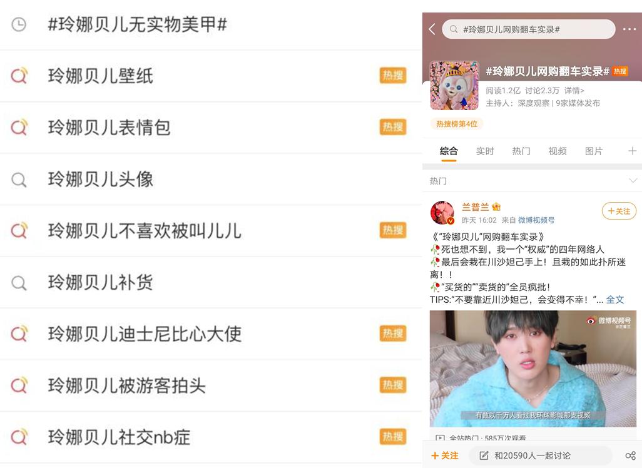642x468 pixels.
Task: Click clock history icon beside 玲娜贝儿无实物美甲
Action: pyautogui.click(x=19, y=24)
